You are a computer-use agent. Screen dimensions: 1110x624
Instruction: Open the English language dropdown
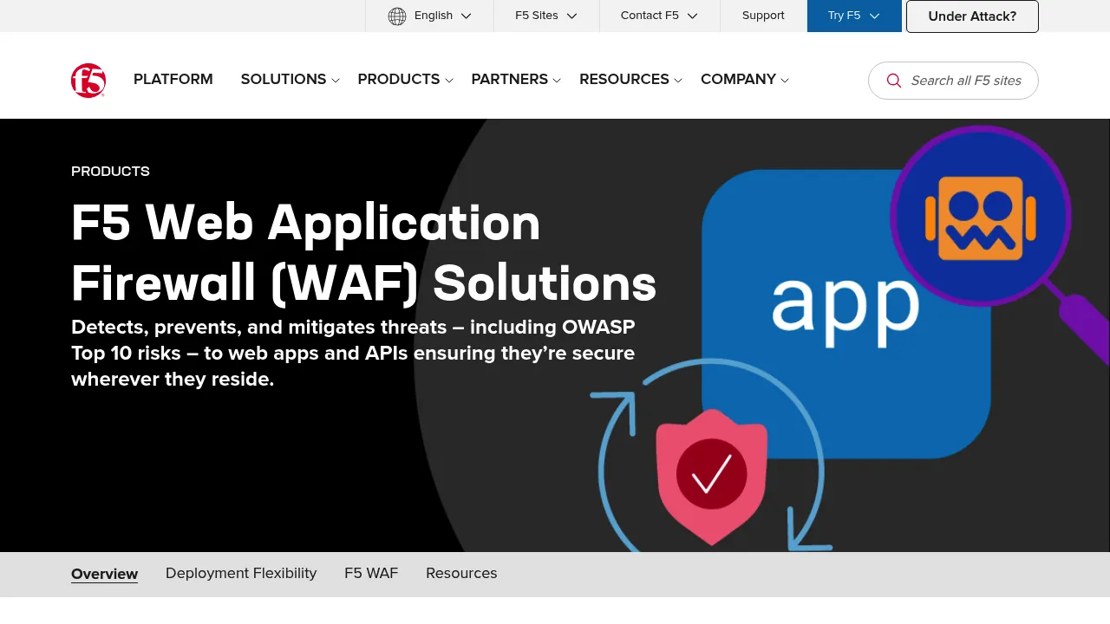[430, 16]
